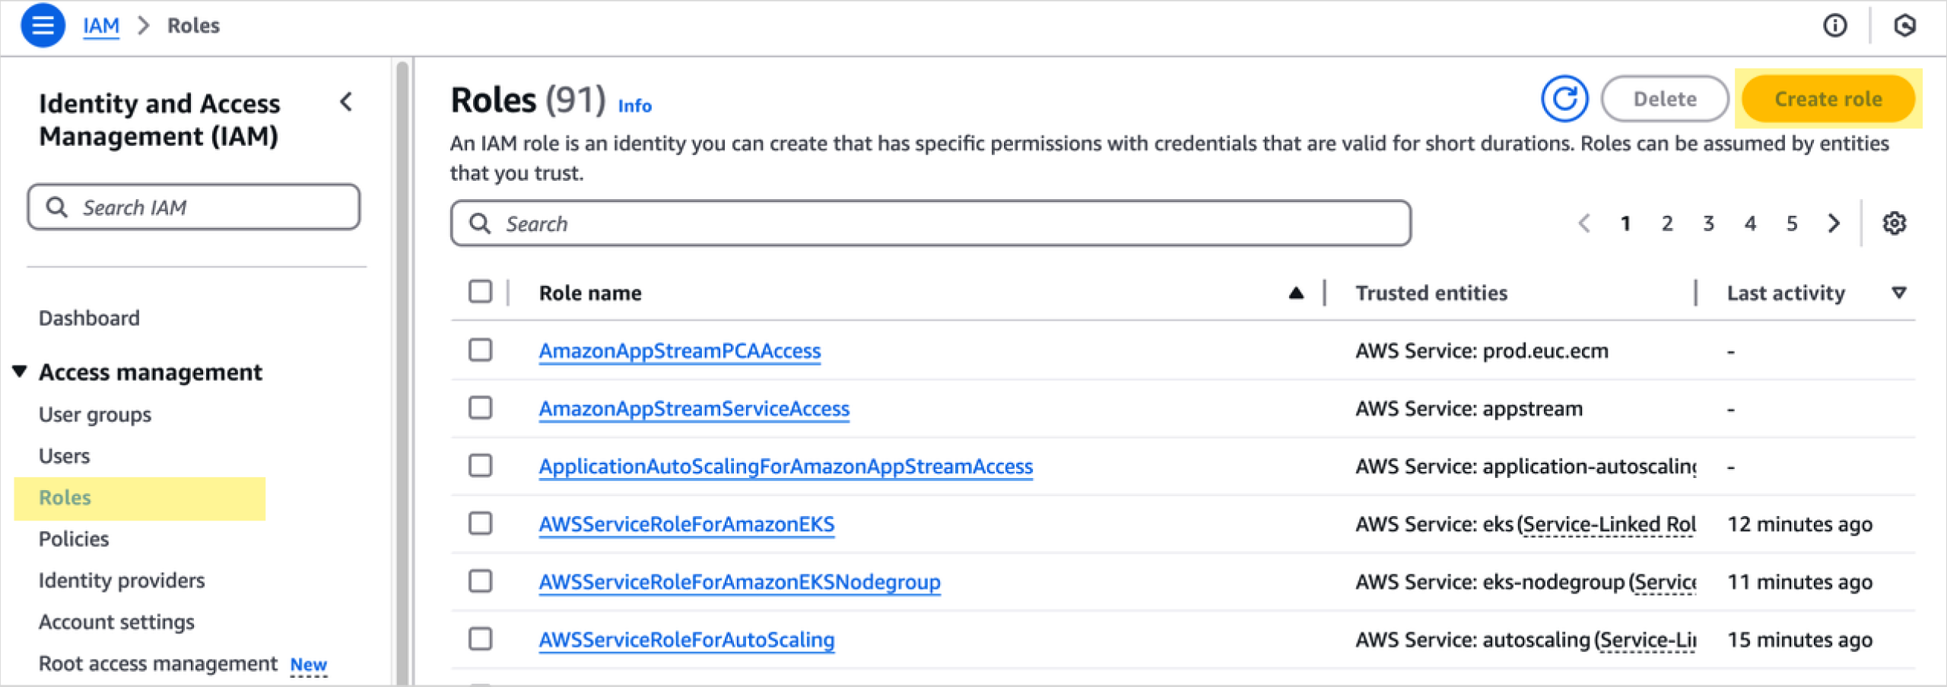Screen dimensions: 1947x687
Task: Select page 1 in pagination
Action: click(1625, 223)
